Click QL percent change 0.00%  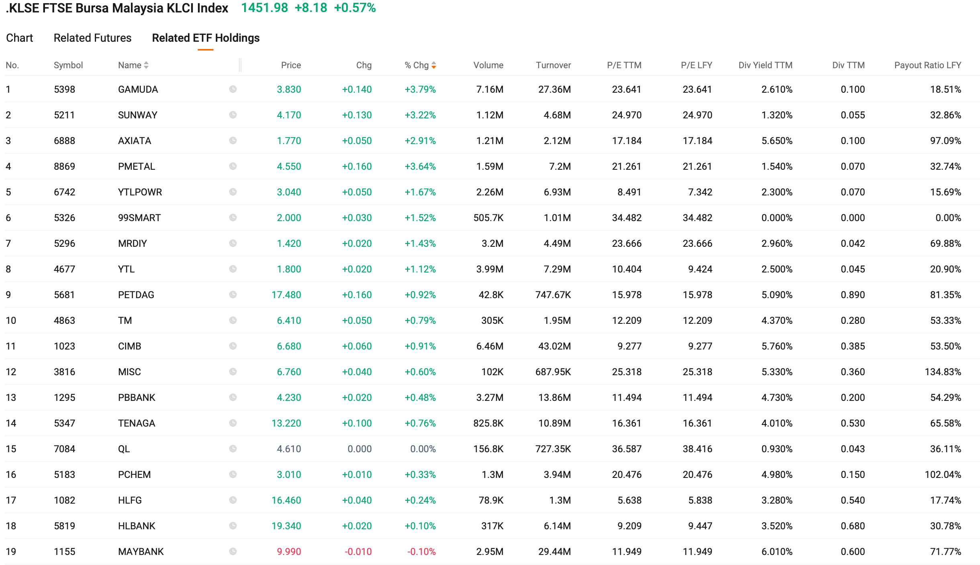click(x=423, y=449)
